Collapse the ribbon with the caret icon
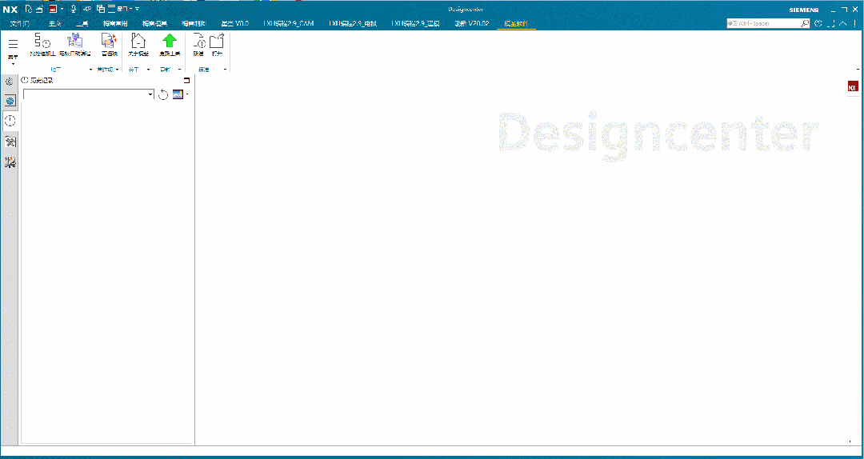The height and width of the screenshot is (459, 864). coord(844,24)
